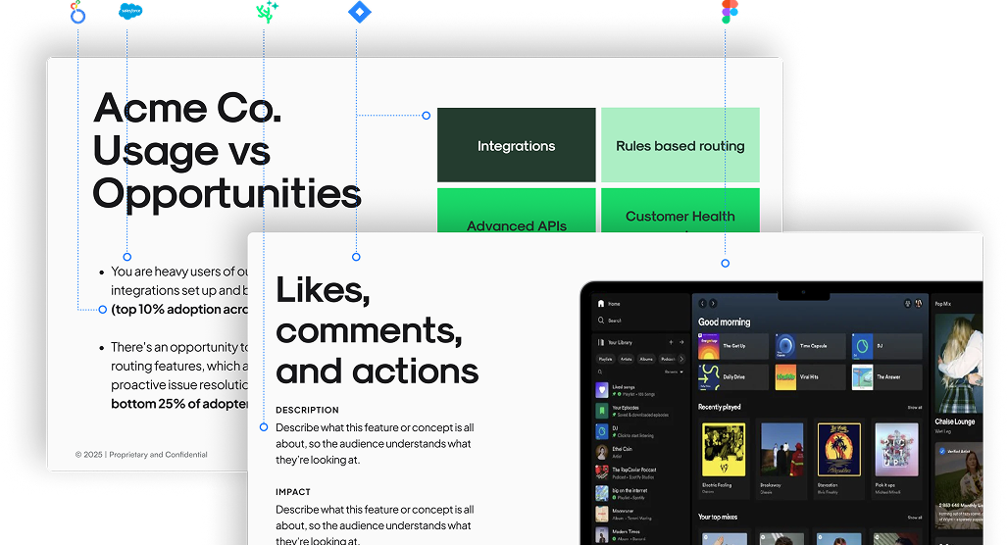This screenshot has width=1008, height=545.
Task: Open the Recents sort dropdown
Action: (x=674, y=372)
